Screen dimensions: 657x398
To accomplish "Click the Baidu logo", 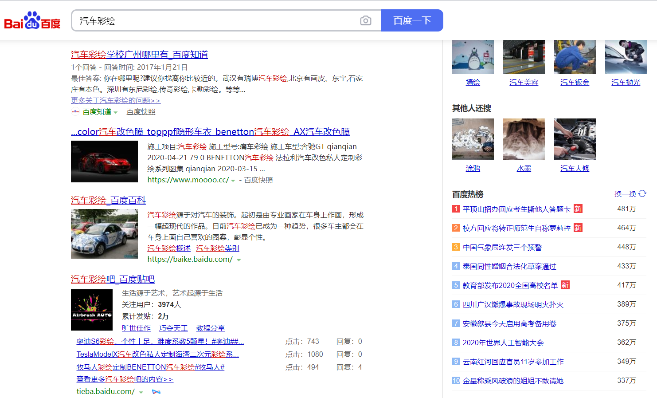I will click(32, 21).
